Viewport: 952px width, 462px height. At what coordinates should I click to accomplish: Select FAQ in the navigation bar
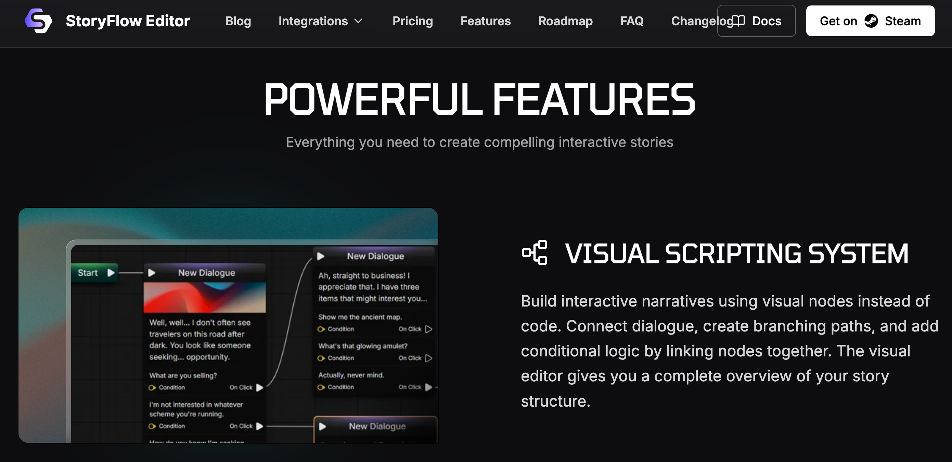(632, 21)
